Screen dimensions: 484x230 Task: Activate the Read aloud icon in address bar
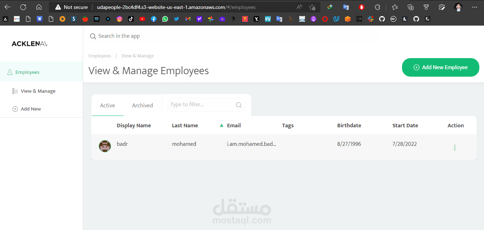[x=299, y=7]
